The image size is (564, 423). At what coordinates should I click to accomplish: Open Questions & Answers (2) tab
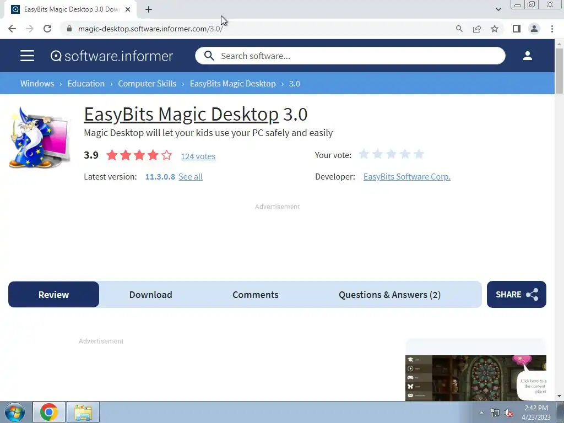click(389, 295)
